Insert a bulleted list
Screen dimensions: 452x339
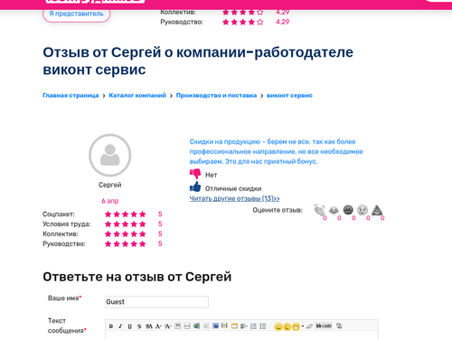point(263,326)
